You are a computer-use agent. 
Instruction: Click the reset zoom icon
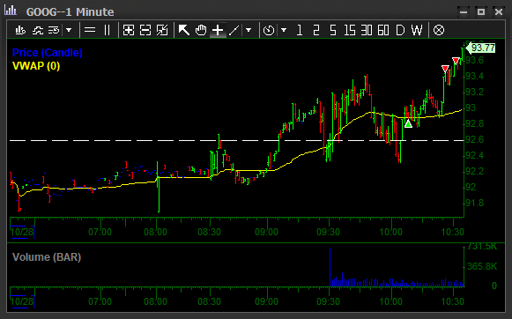point(162,30)
